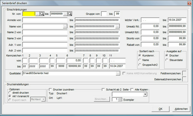Open the Richtext export format dropdown
Viewport: 193px width, 116px height.
(x=43, y=99)
